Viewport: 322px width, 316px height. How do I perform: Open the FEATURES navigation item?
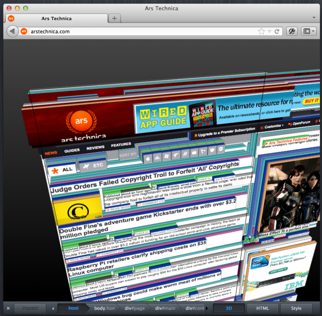(121, 145)
